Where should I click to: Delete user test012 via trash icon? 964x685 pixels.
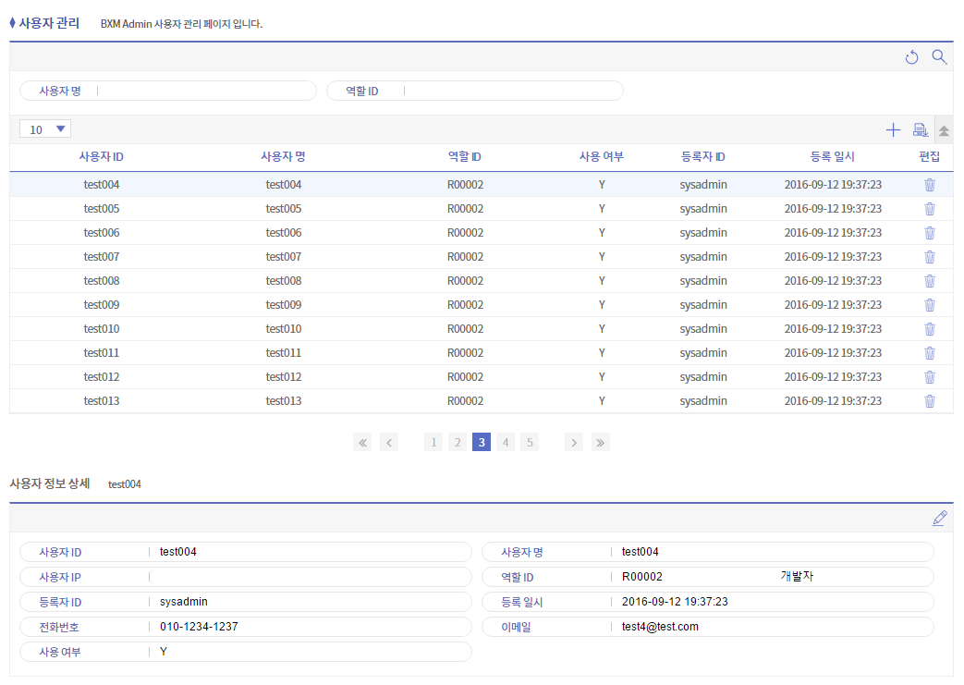click(930, 376)
